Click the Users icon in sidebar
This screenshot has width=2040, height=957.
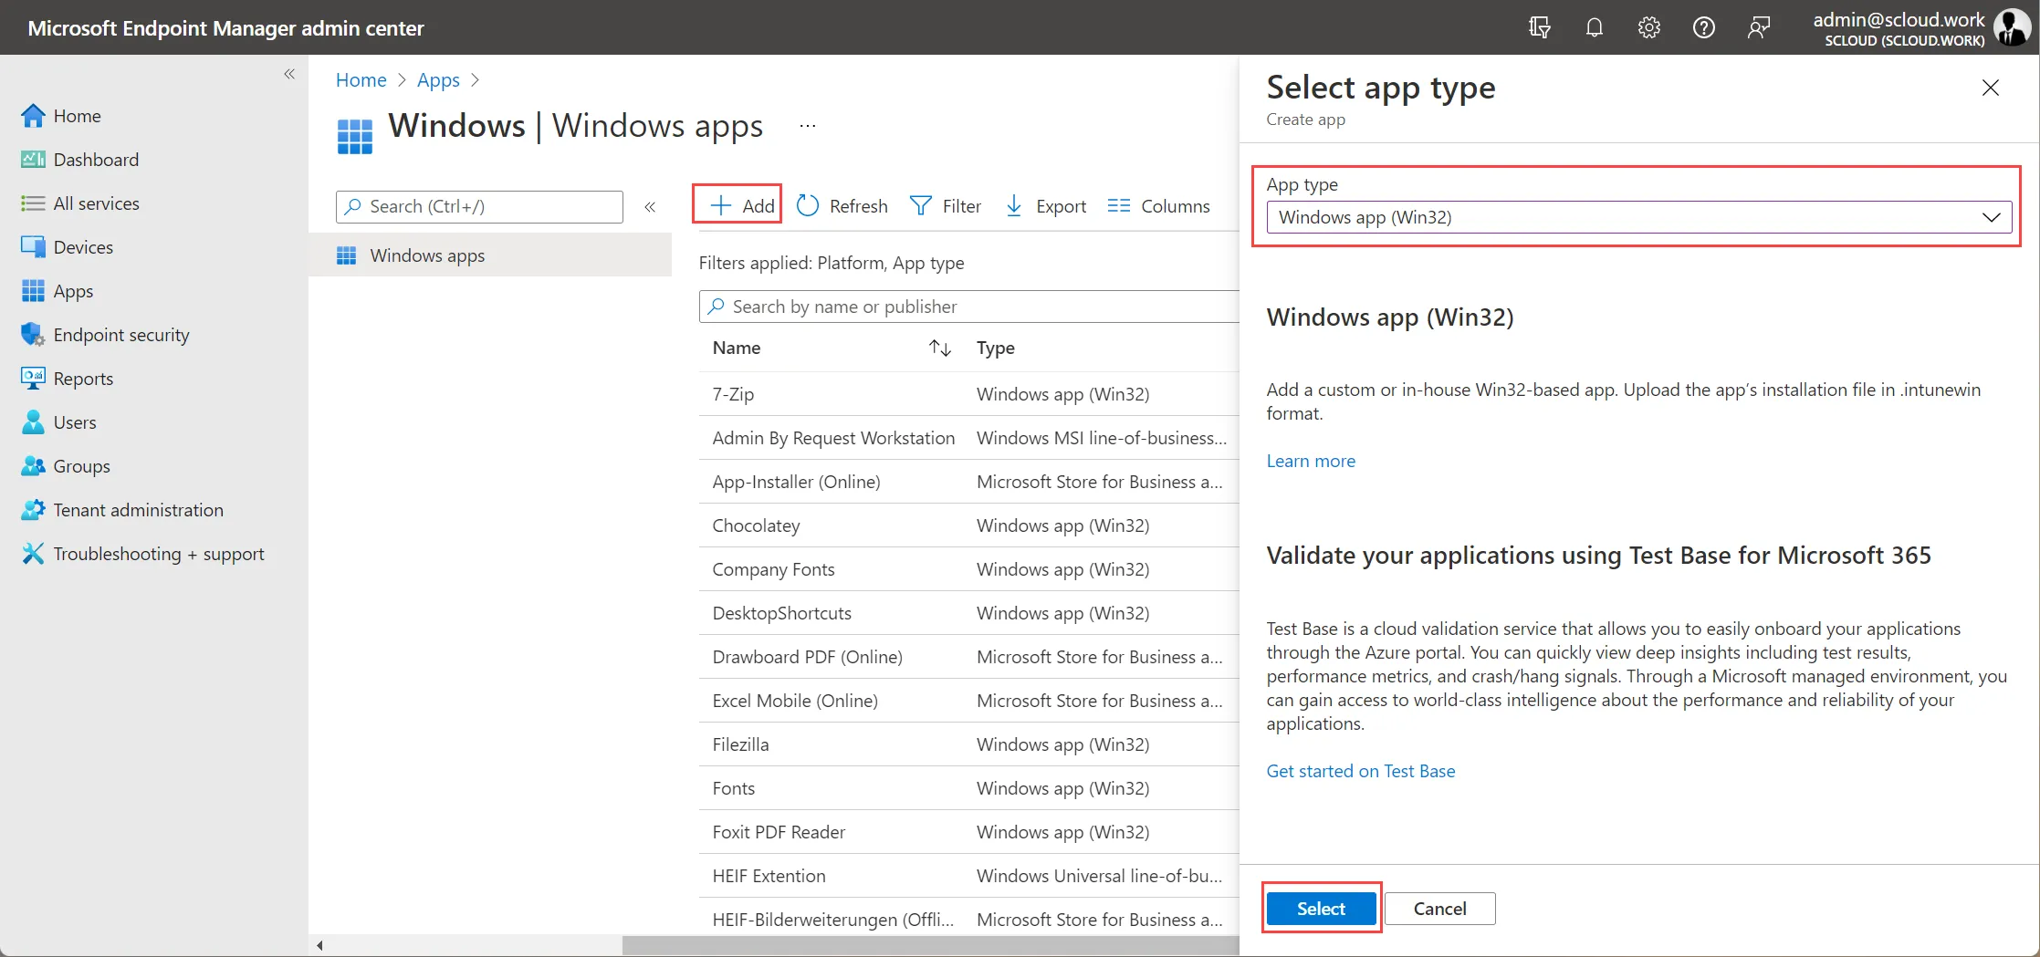33,422
